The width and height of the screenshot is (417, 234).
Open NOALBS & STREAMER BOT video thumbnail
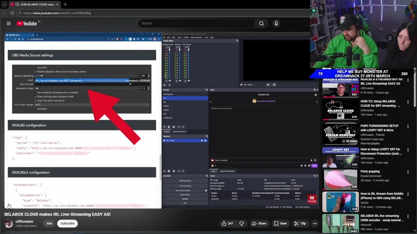click(x=340, y=87)
